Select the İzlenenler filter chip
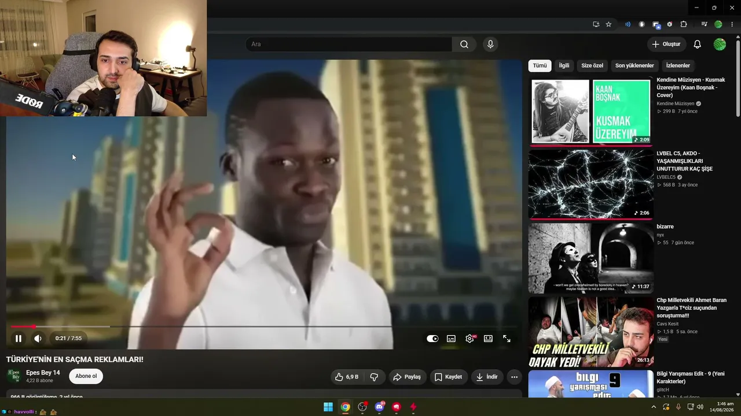Viewport: 741px width, 416px height. 678,66
